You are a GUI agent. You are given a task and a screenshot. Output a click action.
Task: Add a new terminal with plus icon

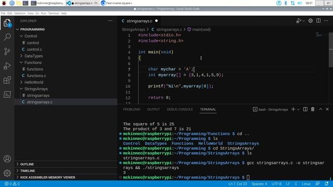click(x=293, y=109)
